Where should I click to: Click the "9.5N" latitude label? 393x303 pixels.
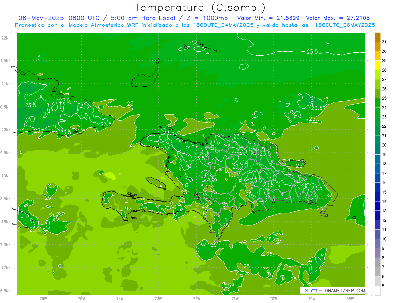tap(5, 153)
